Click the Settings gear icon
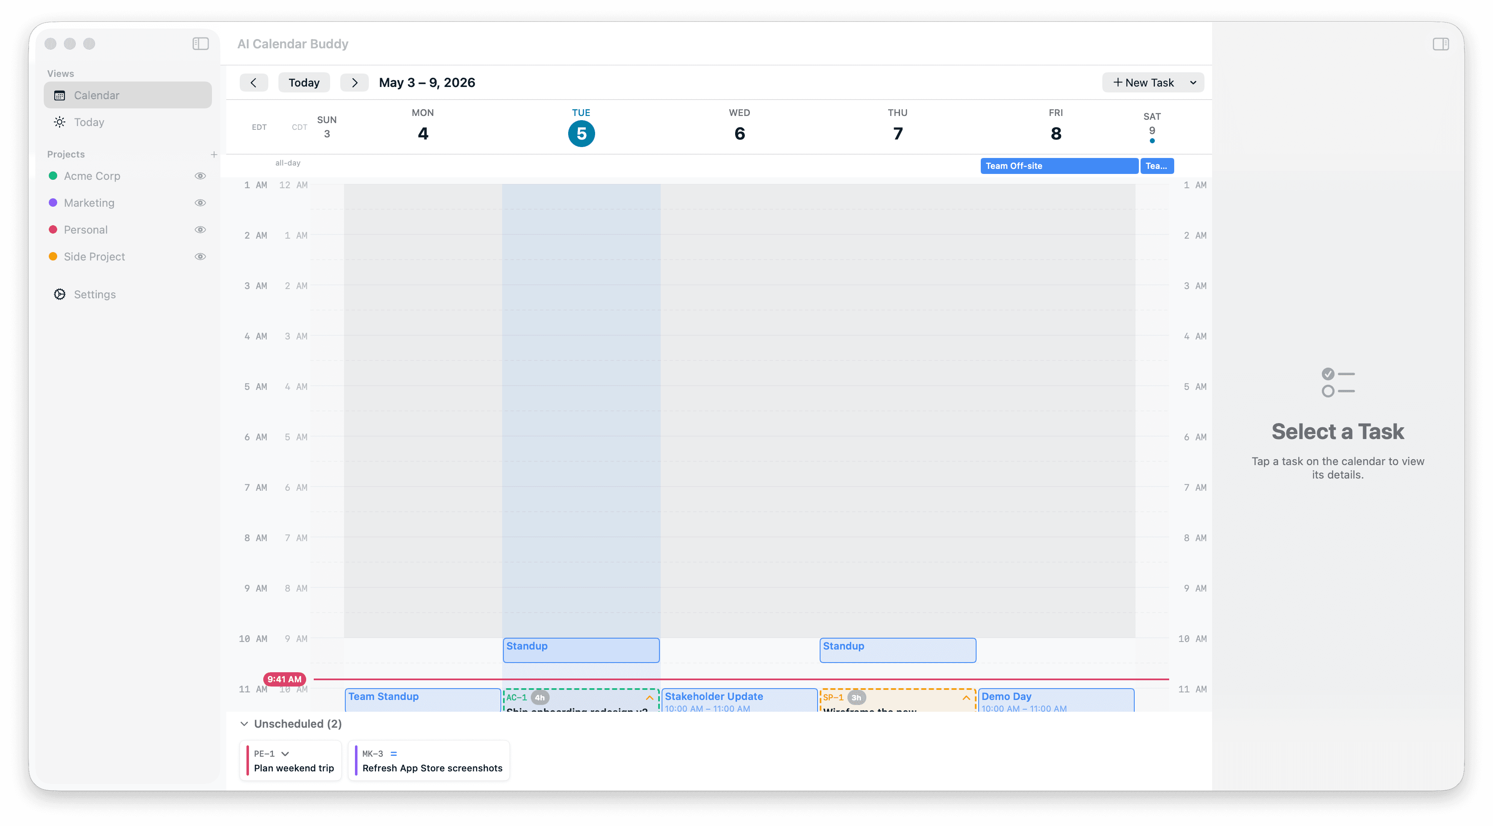This screenshot has height=826, width=1493. [x=59, y=294]
